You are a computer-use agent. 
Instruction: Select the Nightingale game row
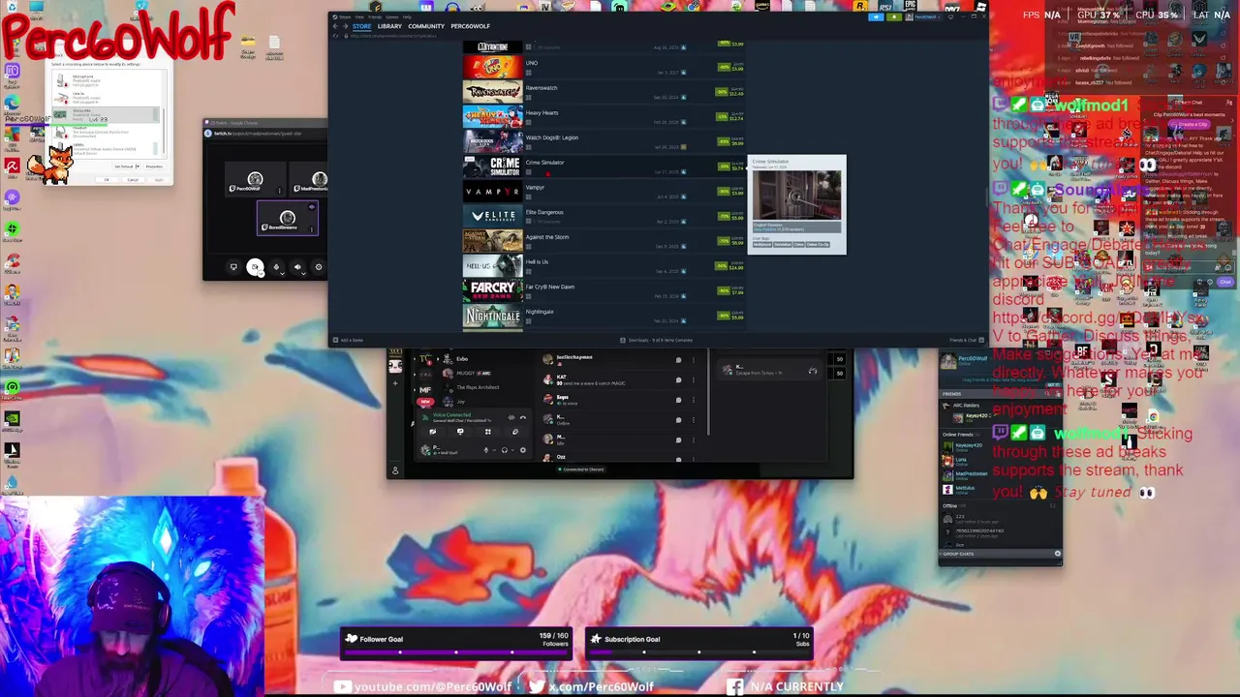604,316
